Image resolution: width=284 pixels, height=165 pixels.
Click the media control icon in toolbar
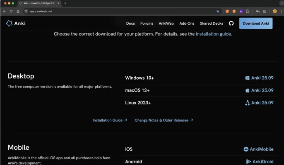258,11
